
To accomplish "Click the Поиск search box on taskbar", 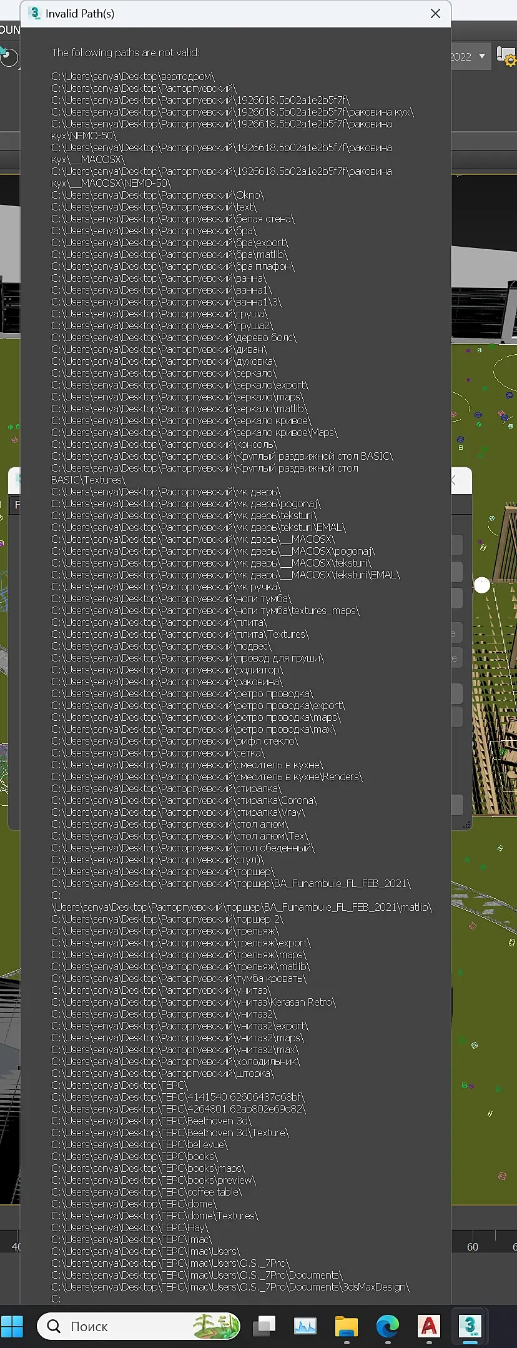I will click(x=139, y=1326).
